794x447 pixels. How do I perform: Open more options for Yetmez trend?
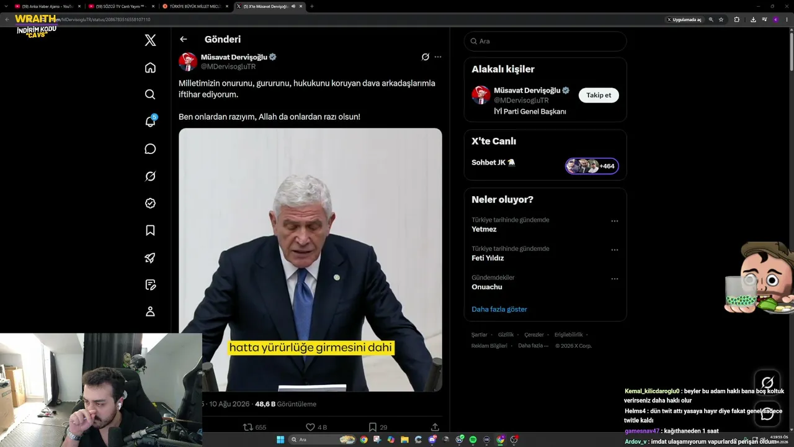(615, 221)
